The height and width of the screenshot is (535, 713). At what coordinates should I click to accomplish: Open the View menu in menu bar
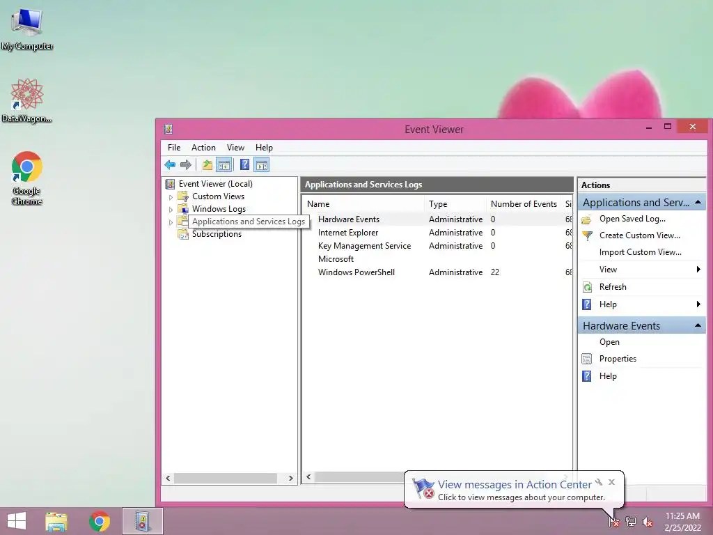(235, 148)
